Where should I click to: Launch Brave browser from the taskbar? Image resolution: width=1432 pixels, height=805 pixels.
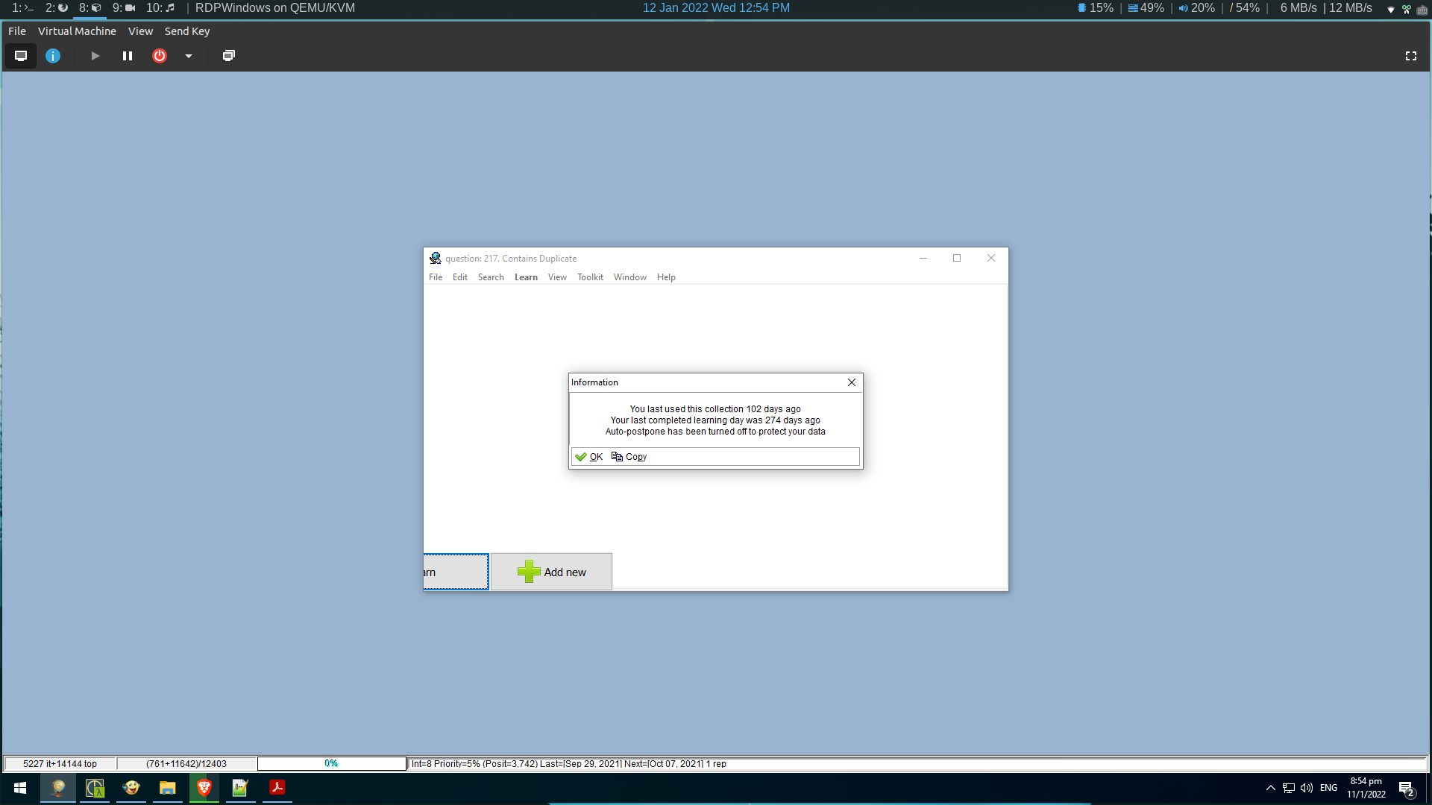204,789
